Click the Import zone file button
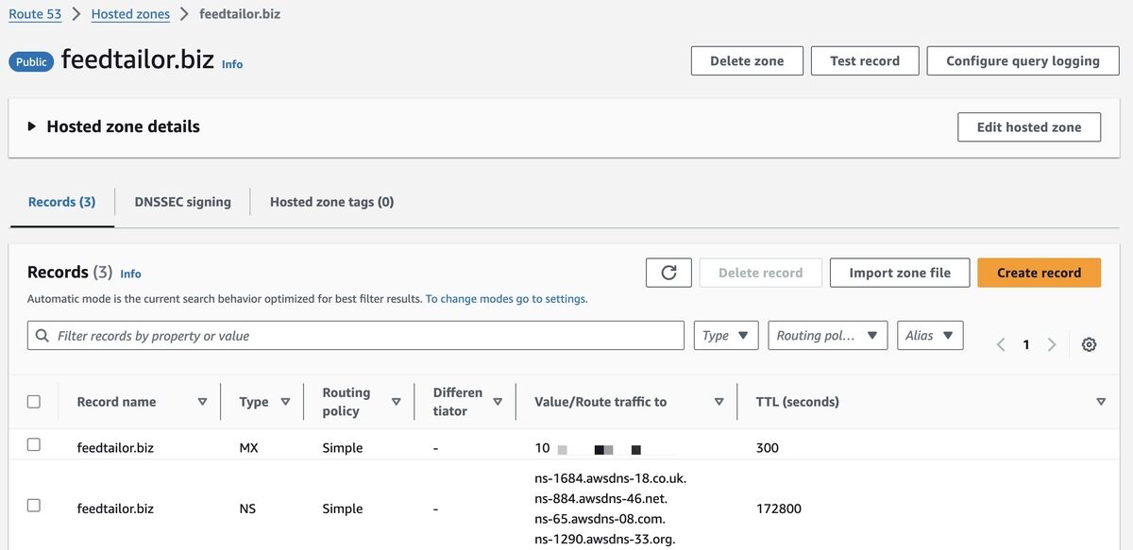The image size is (1133, 550). coord(900,273)
